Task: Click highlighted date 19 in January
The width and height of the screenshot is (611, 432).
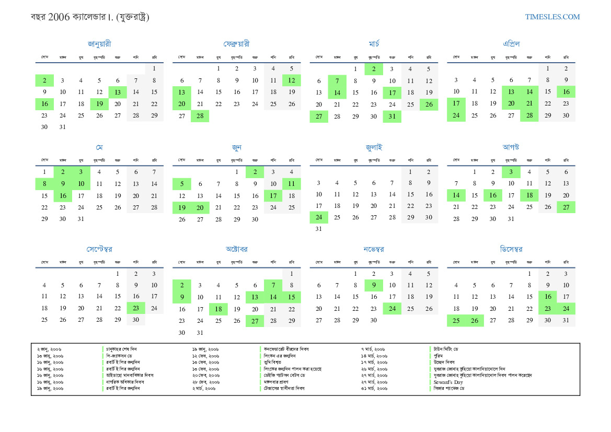Action: (99, 104)
